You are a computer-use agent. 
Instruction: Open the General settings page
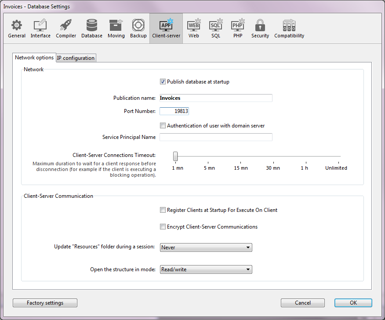click(17, 29)
